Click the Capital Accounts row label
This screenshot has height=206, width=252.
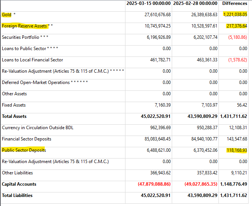[x=19, y=184]
